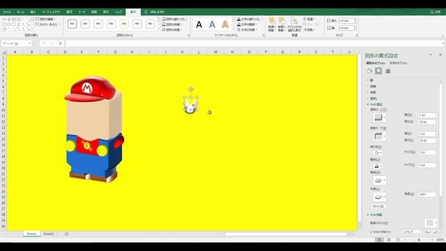Image resolution: width=446 pixels, height=251 pixels.
Task: Select the Mario block figure on the sheet
Action: tap(95, 130)
